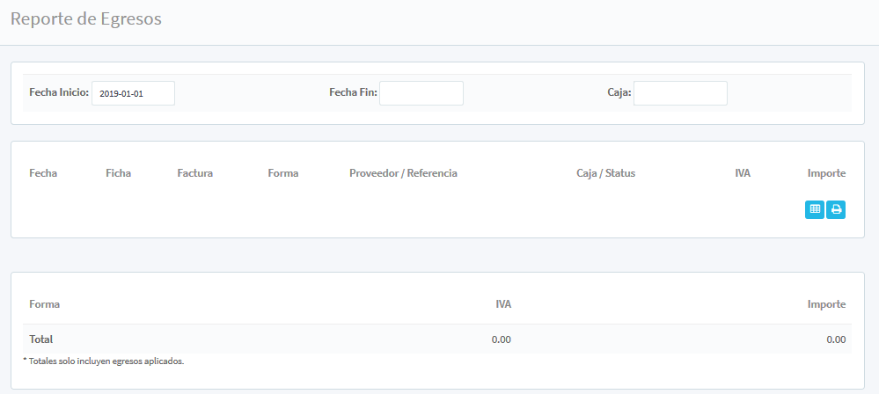Select the Total row label
The width and height of the screenshot is (879, 394).
[41, 339]
